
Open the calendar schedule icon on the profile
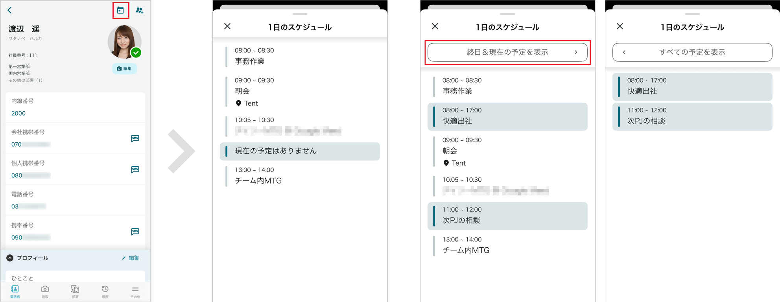120,10
